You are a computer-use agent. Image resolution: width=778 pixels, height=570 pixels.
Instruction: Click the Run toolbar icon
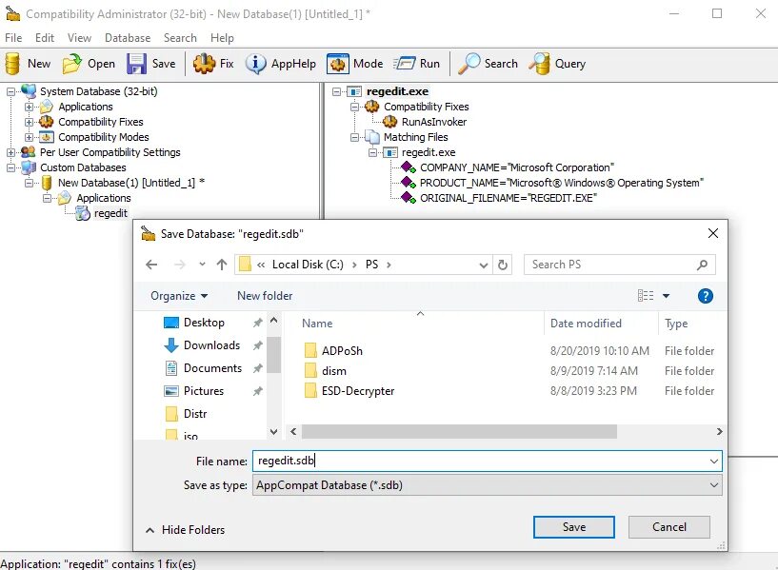pyautogui.click(x=407, y=63)
